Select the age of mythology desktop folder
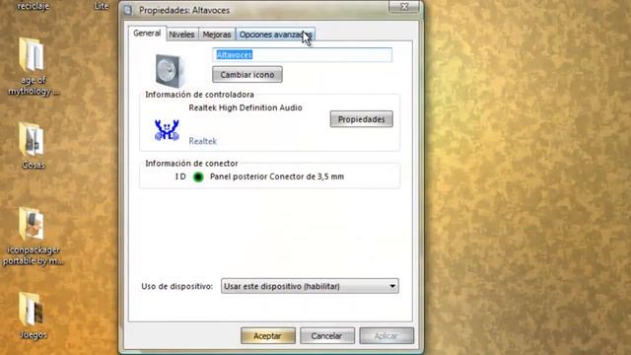The width and height of the screenshot is (631, 355). (x=33, y=66)
